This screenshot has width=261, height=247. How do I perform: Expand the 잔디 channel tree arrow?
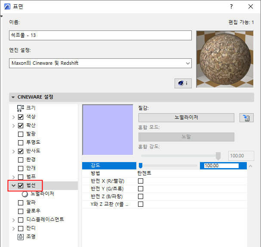(14, 229)
